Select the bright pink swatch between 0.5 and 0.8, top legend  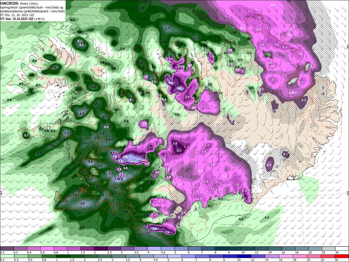point(47,249)
